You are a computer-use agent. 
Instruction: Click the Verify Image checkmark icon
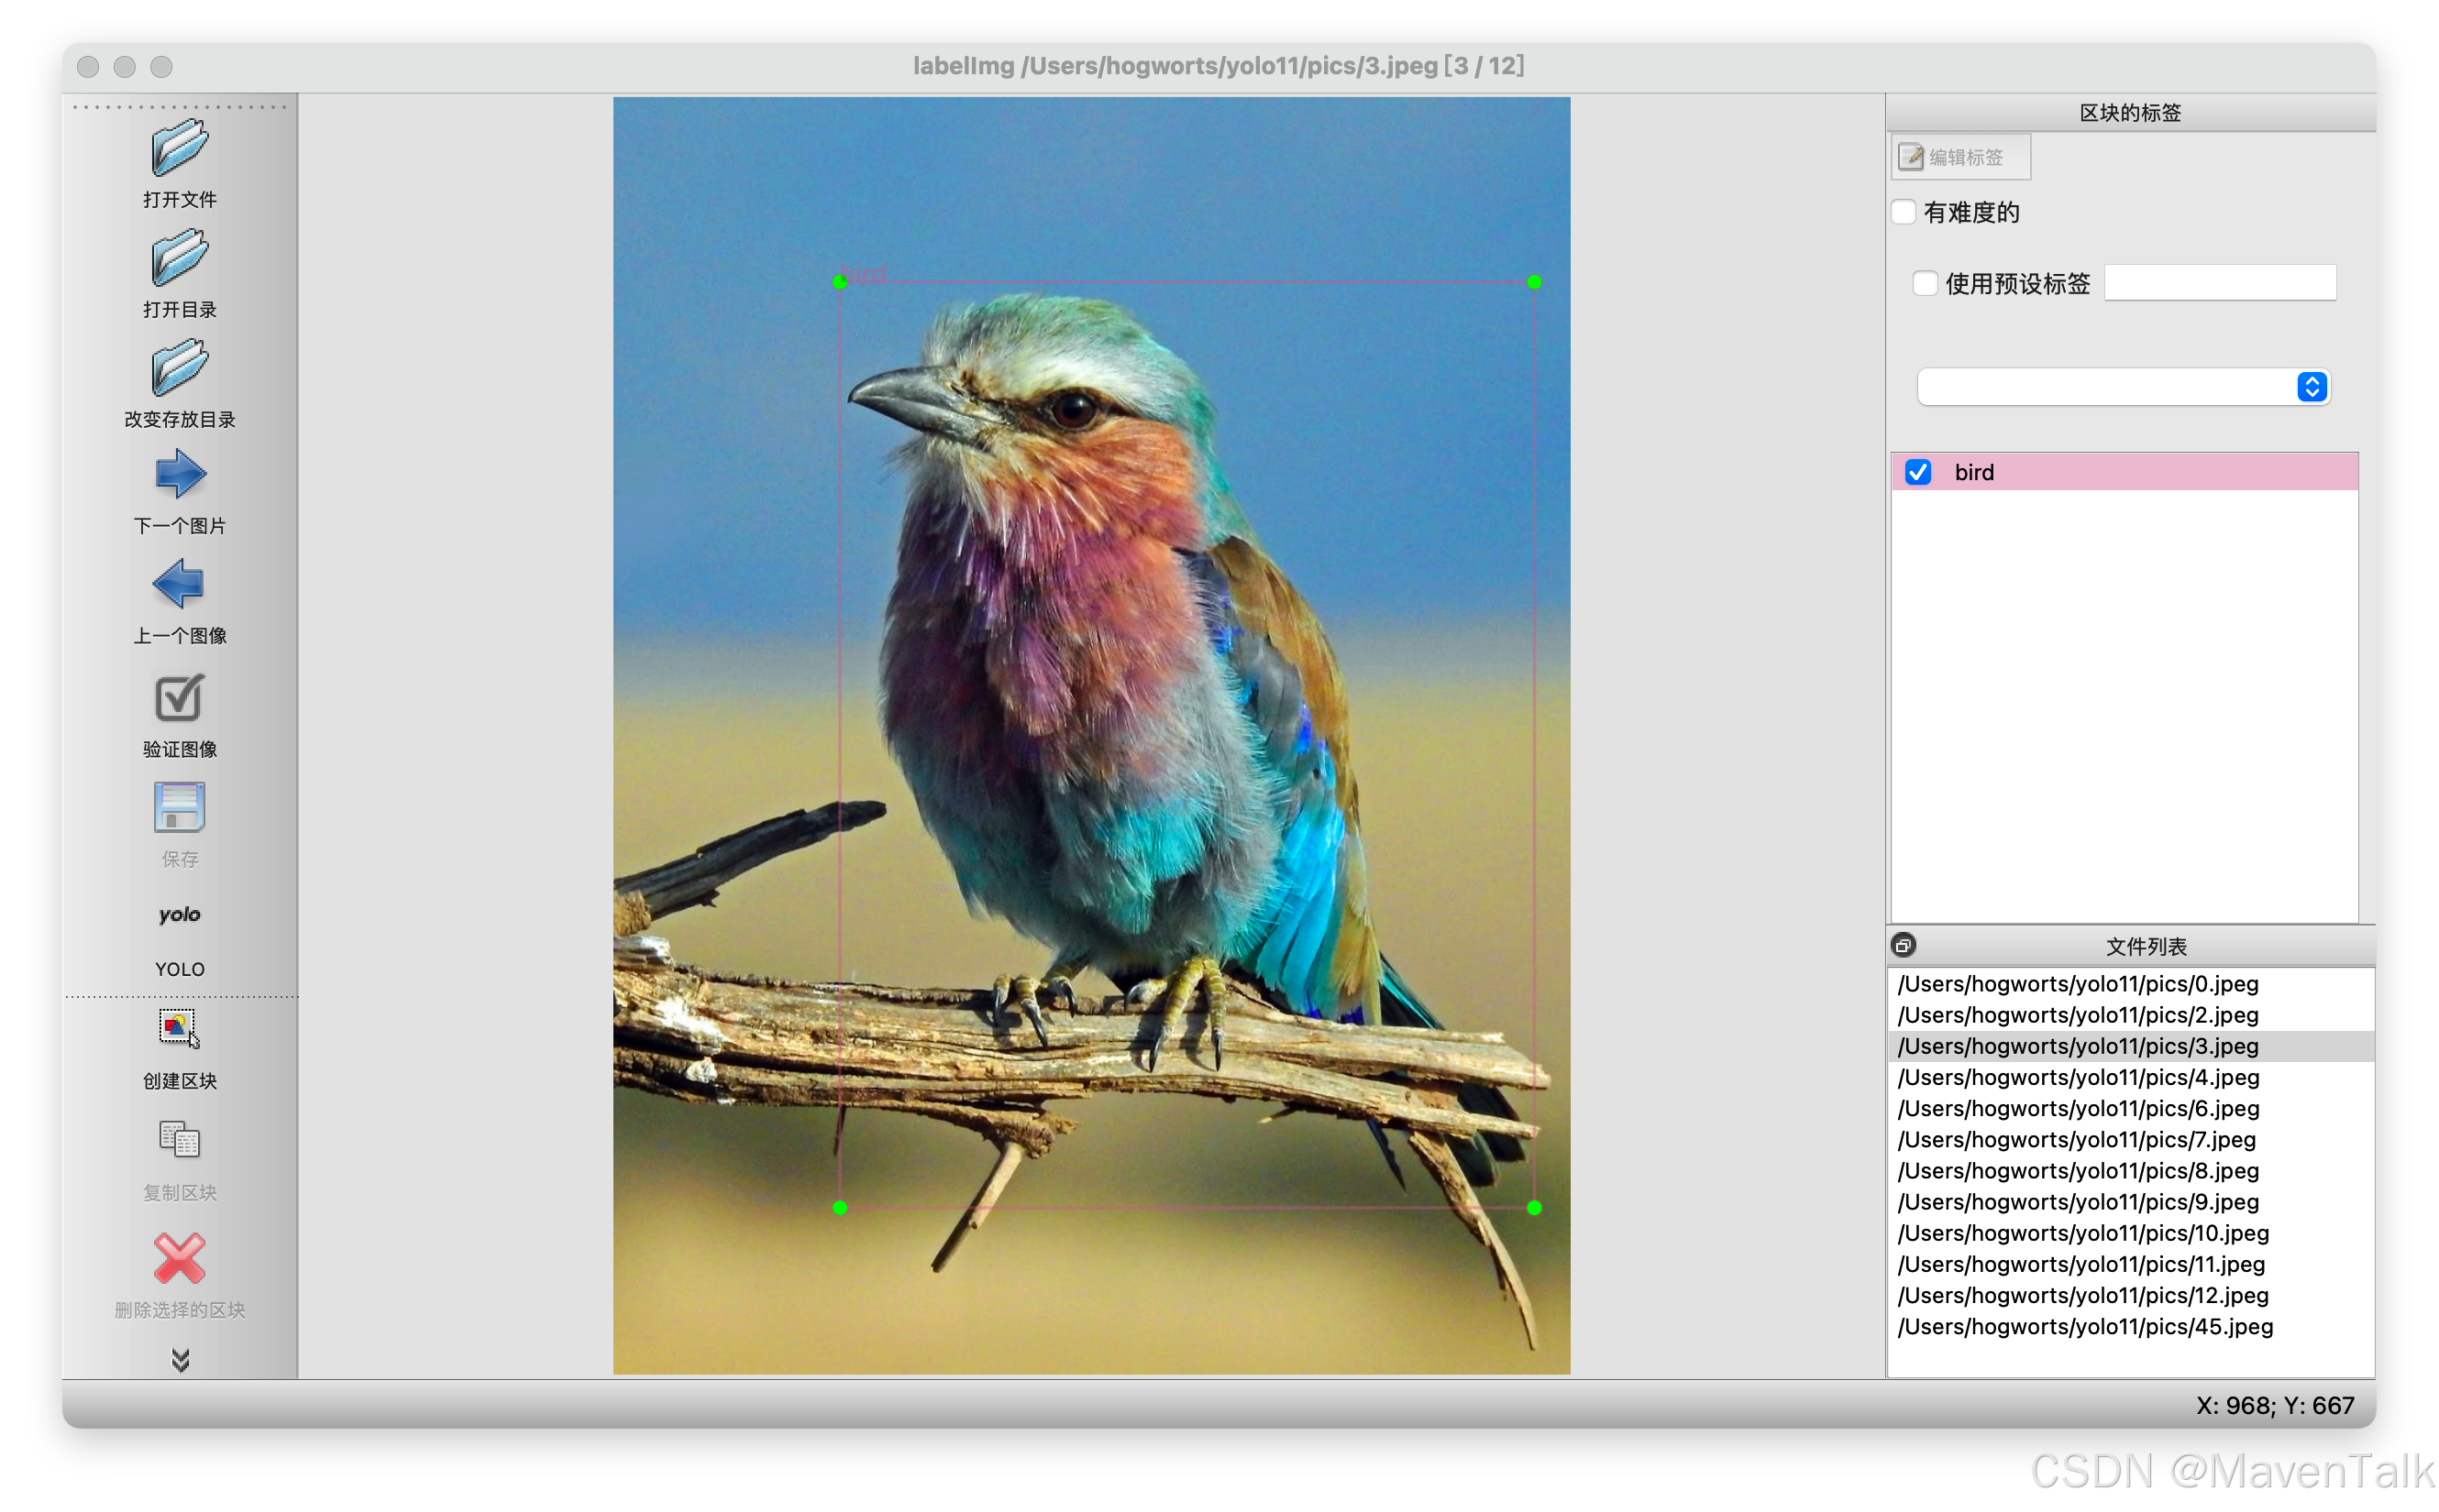179,698
